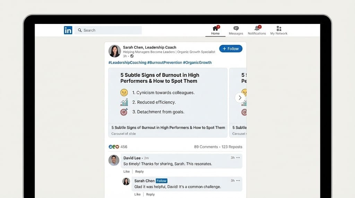Click the Home house icon
355x198 pixels.
tap(215, 28)
